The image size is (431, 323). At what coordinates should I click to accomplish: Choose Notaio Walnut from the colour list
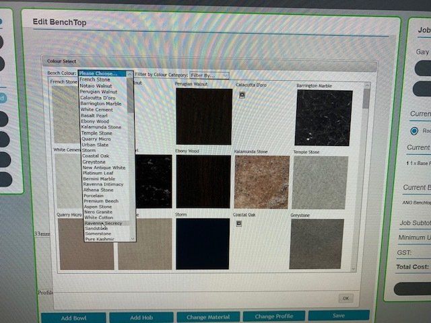96,85
